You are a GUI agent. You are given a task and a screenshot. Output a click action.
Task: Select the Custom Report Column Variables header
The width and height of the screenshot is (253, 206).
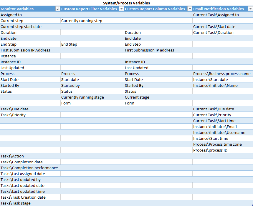(158, 9)
